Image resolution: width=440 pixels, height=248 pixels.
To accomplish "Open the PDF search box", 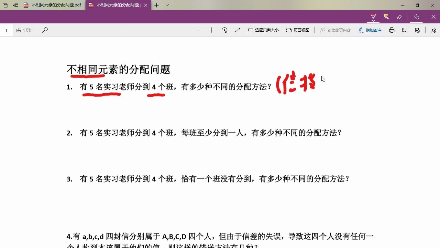I will (45, 30).
